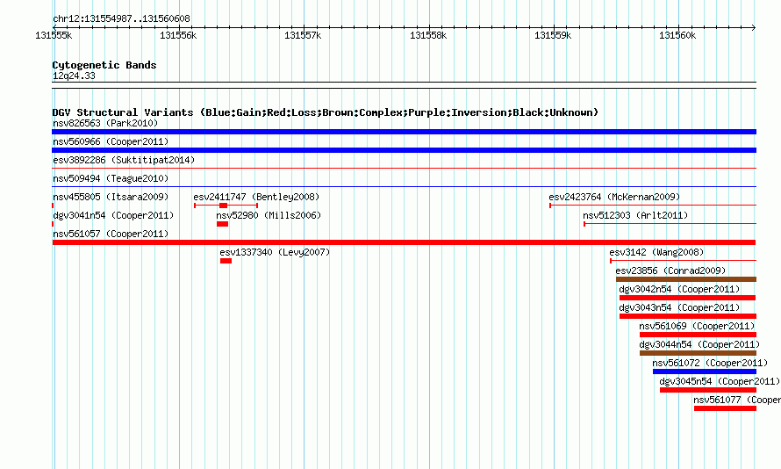Viewport: 781px width, 469px height.
Task: Open dgv3045n54 (Cooper2011) label
Action: pos(720,381)
